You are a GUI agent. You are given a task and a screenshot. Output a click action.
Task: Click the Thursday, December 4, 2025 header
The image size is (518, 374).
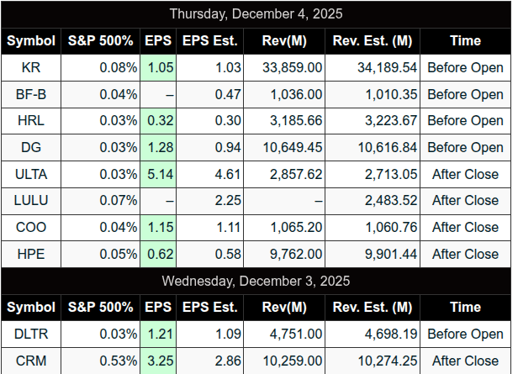click(256, 13)
